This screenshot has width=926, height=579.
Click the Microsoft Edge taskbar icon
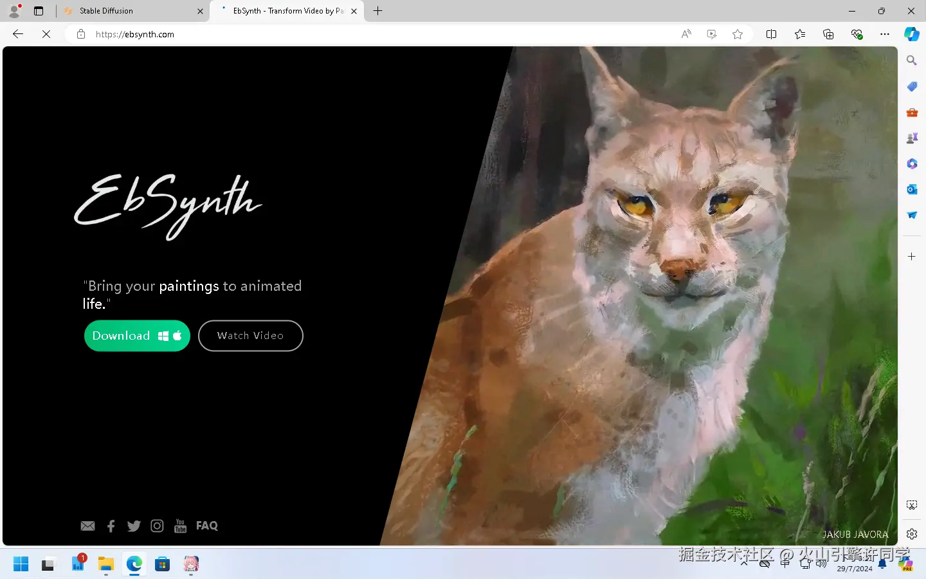click(134, 564)
